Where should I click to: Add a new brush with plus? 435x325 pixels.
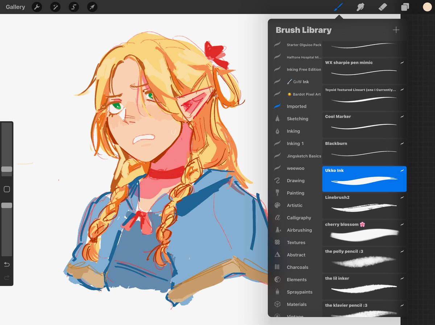click(396, 30)
